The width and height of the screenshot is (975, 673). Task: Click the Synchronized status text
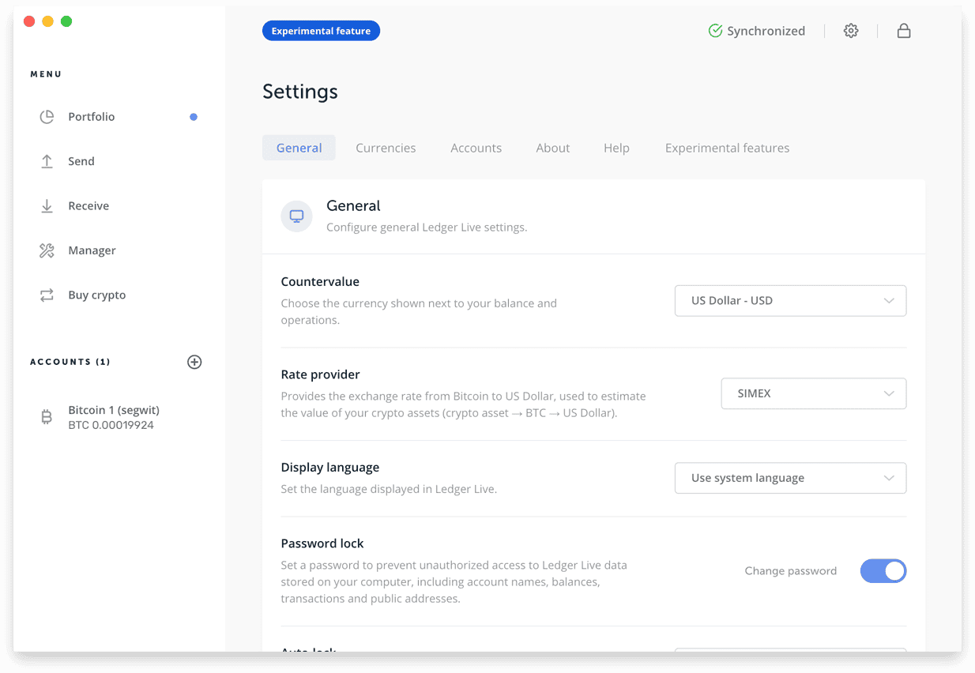766,31
